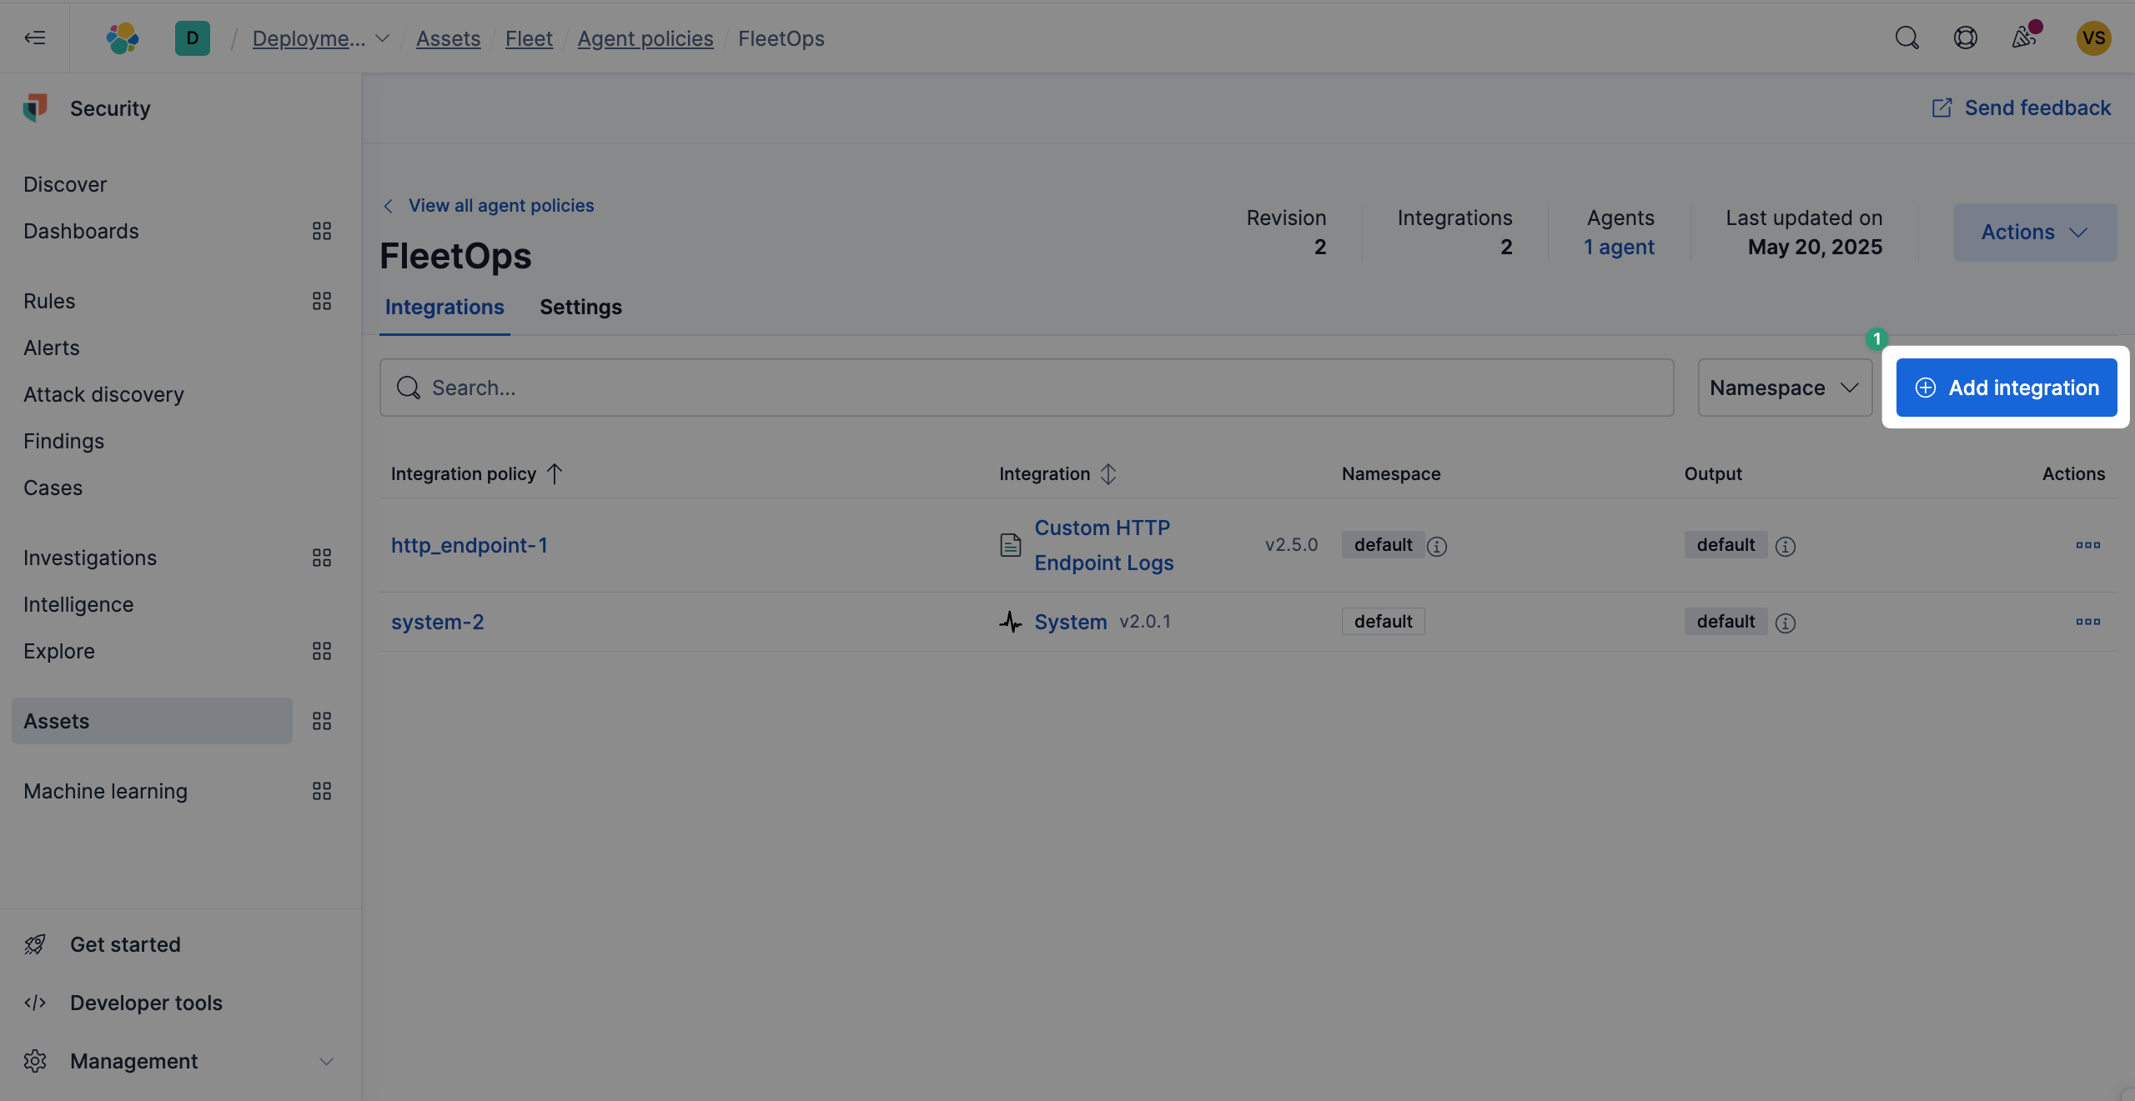This screenshot has width=2135, height=1101.
Task: Sort by Integration column
Action: [x=1057, y=473]
